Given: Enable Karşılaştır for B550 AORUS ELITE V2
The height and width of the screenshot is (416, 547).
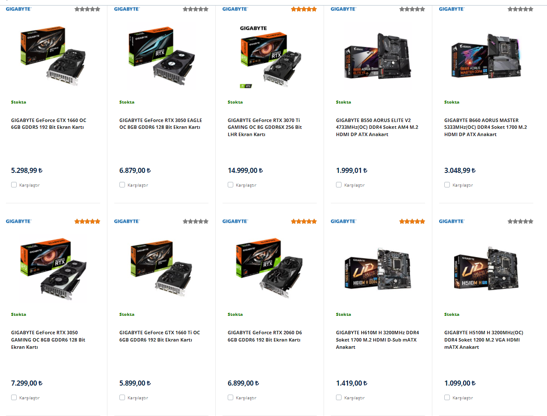Looking at the screenshot, I should 339,185.
